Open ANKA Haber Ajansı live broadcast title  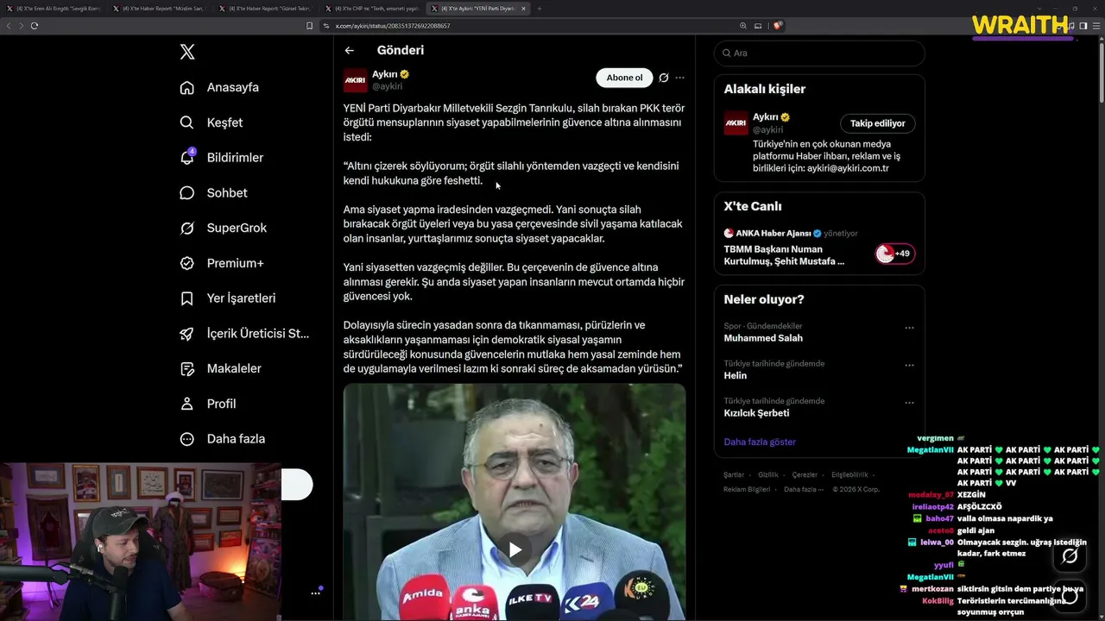pyautogui.click(x=784, y=255)
